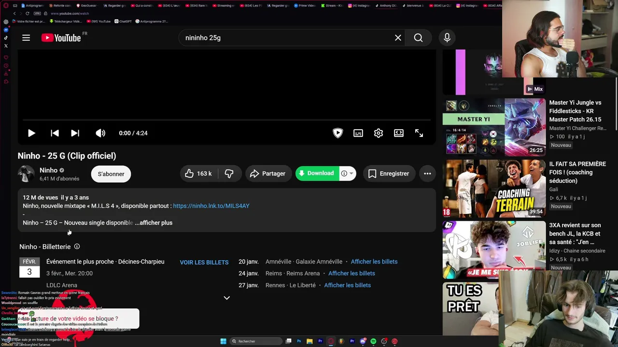Open video player settings gear

coord(379,133)
